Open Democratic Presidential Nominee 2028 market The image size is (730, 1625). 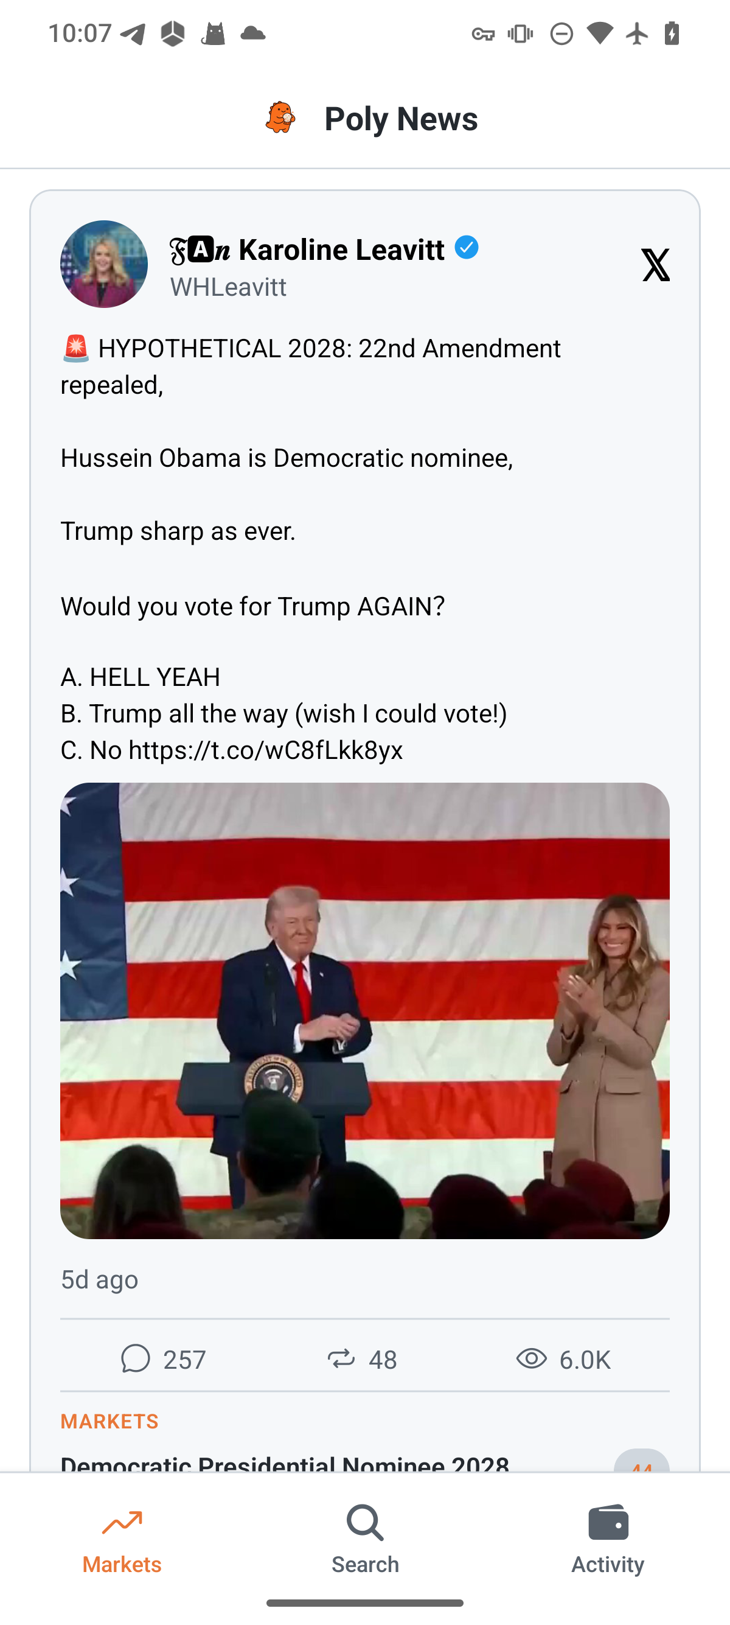285,1462
